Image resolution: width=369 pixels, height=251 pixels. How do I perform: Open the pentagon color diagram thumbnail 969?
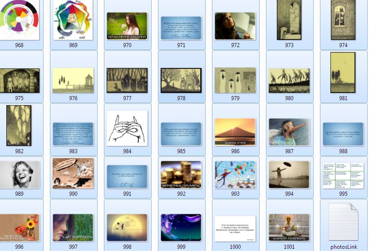pos(73,20)
